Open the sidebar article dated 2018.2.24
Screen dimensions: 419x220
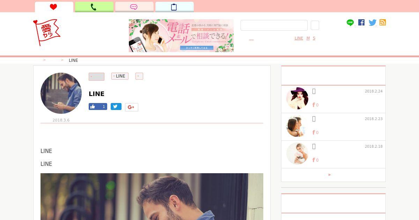(333, 99)
